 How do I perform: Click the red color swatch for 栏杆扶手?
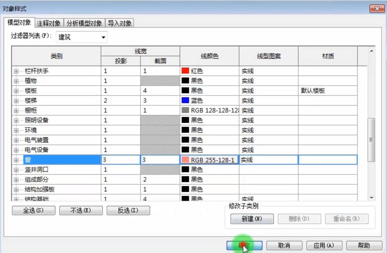click(x=185, y=71)
